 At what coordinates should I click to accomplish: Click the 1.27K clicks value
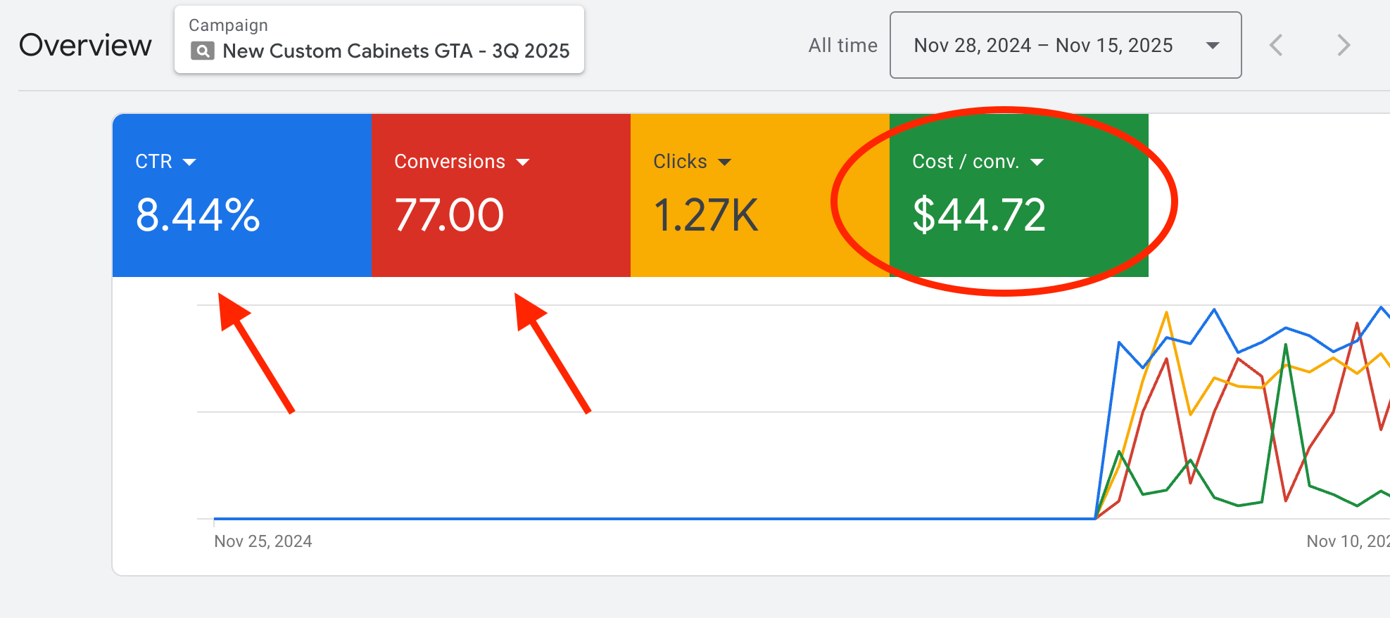[x=706, y=215]
